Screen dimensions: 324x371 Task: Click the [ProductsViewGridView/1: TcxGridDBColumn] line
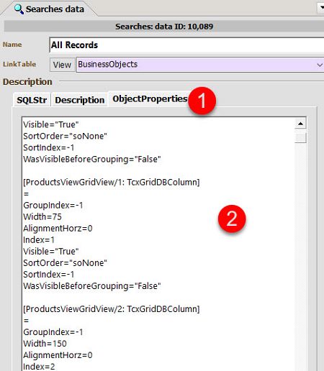[112, 182]
